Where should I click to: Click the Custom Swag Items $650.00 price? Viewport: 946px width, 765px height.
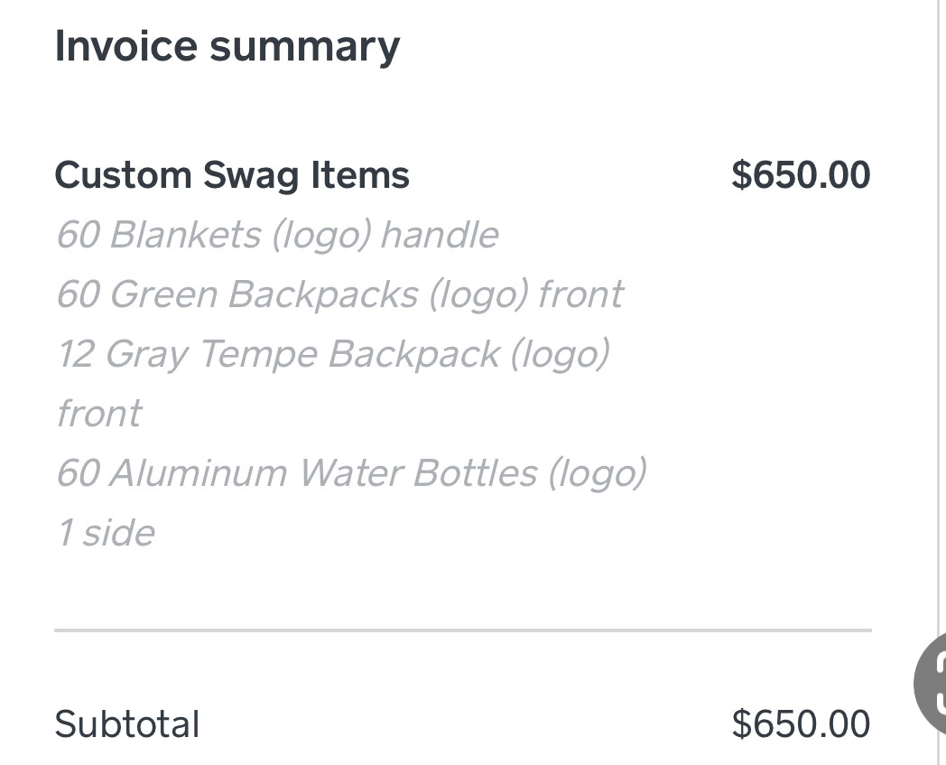pyautogui.click(x=801, y=175)
